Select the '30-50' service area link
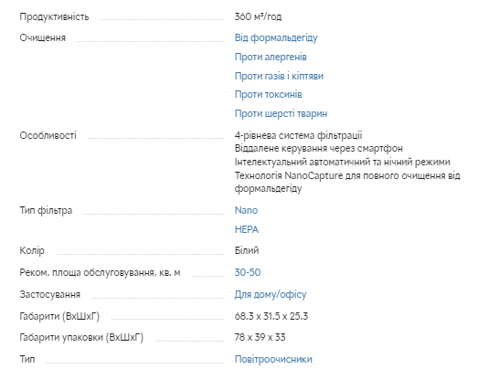499x369 pixels. (248, 272)
